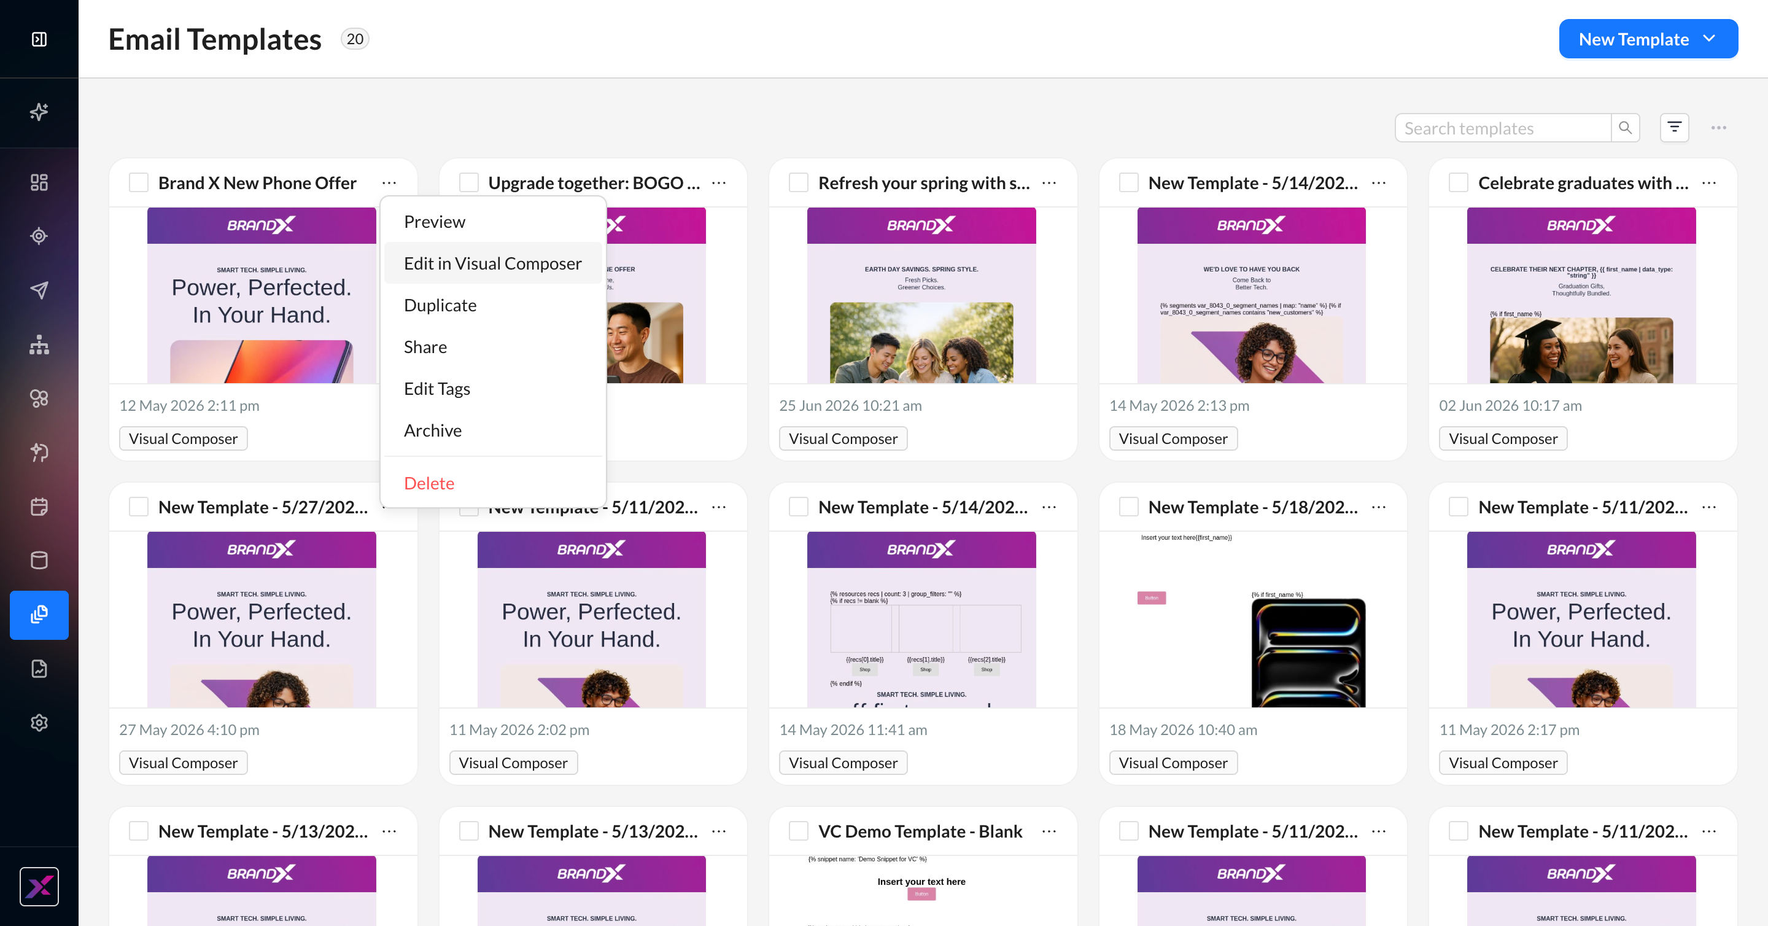This screenshot has height=926, width=1768.
Task: Open the template filter icon
Action: [x=1674, y=128]
